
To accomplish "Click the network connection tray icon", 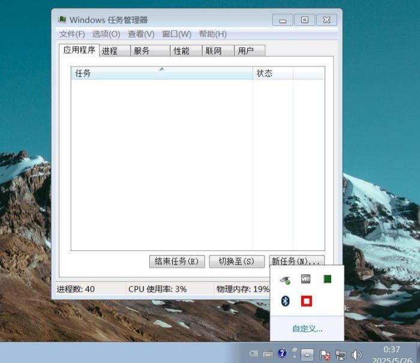I will coord(341,355).
